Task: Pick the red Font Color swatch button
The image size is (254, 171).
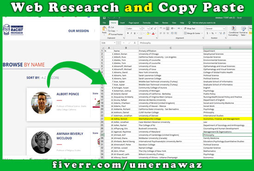Action: tap(153, 33)
